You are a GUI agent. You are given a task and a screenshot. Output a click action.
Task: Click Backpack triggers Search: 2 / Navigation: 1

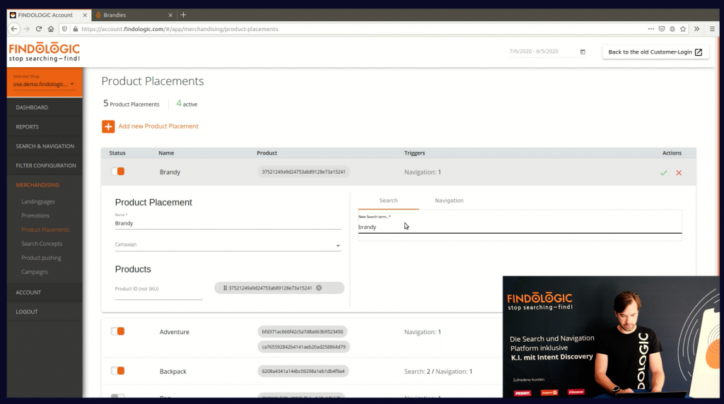click(438, 372)
